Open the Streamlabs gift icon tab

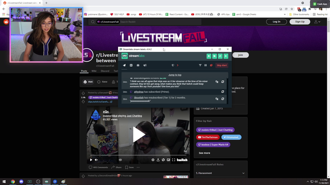click(138, 65)
